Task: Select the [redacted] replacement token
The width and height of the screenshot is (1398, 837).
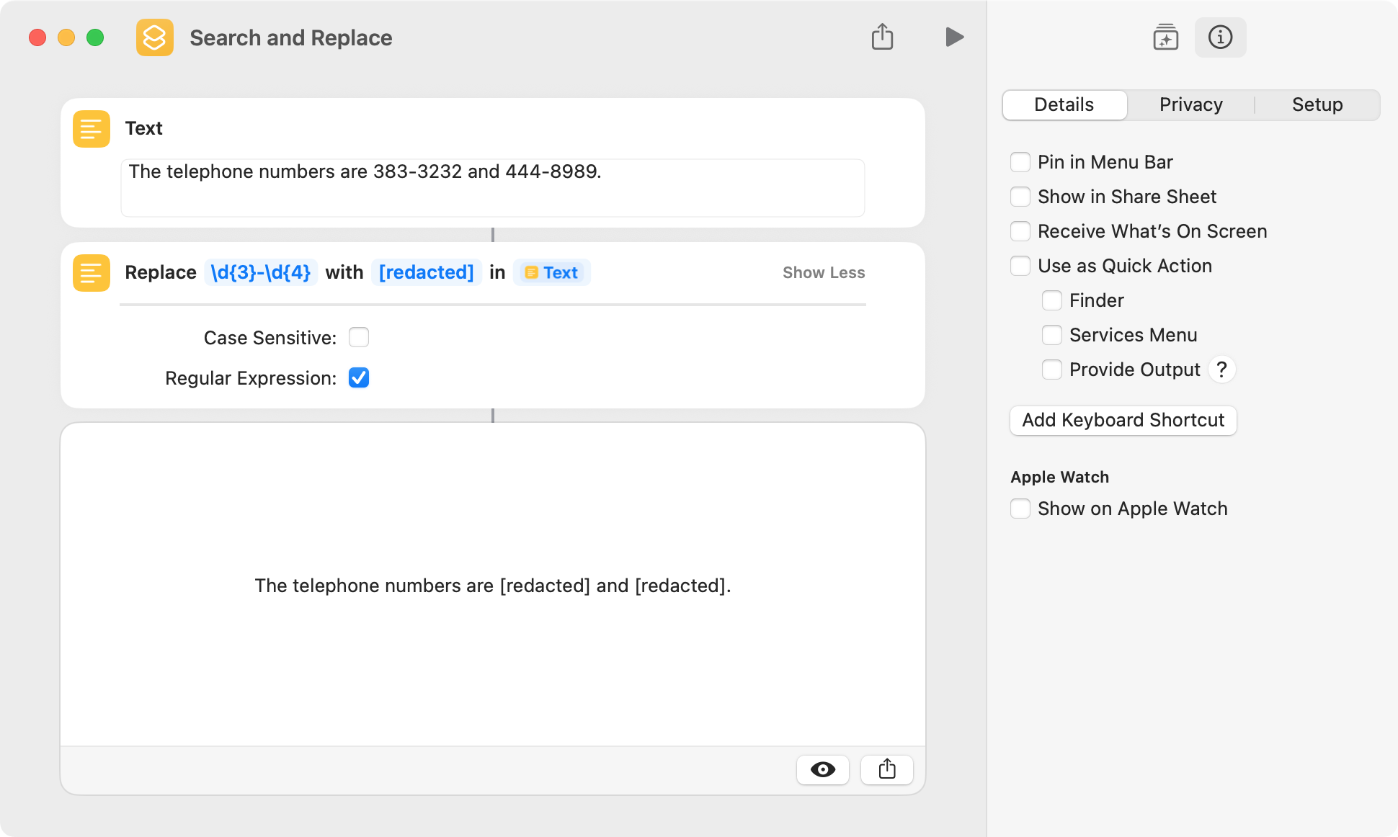Action: pos(426,272)
